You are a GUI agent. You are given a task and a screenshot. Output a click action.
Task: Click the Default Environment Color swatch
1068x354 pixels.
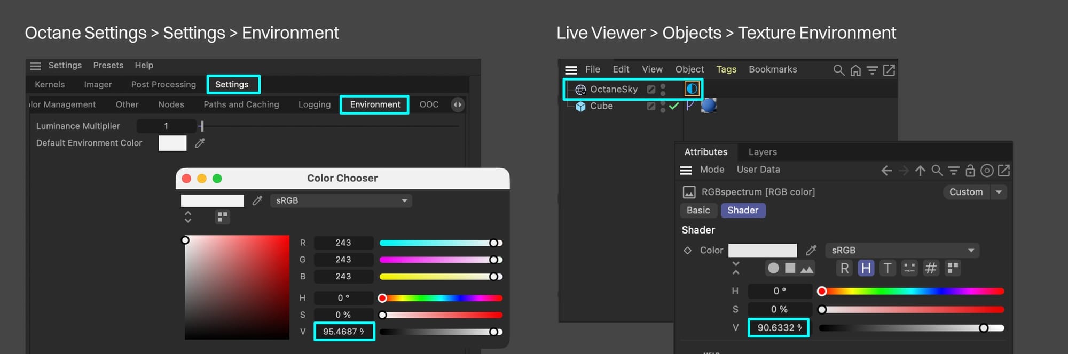click(x=172, y=143)
